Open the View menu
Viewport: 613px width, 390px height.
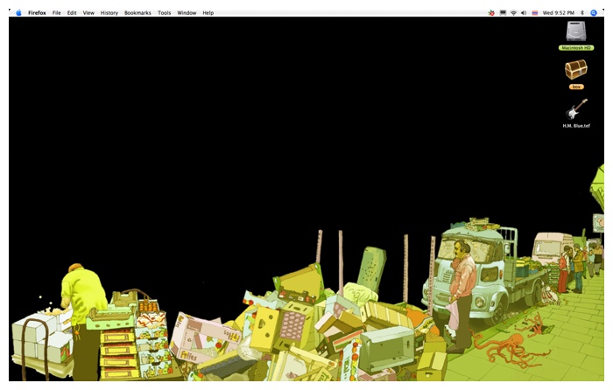pos(88,13)
